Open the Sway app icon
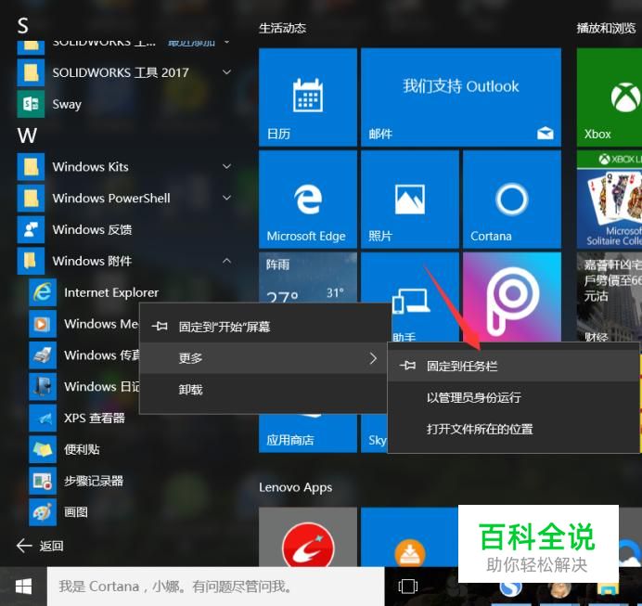The image size is (642, 606). click(x=31, y=104)
